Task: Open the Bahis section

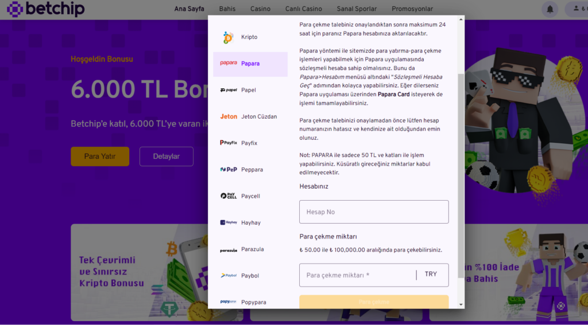Action: click(227, 9)
